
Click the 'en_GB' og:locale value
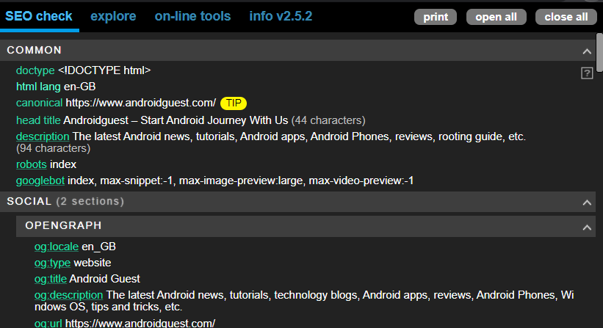click(x=98, y=247)
